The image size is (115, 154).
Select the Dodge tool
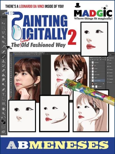click(x=3, y=84)
